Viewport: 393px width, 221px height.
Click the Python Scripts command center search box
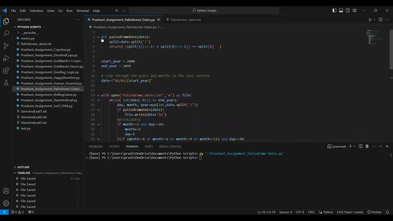pos(204,10)
